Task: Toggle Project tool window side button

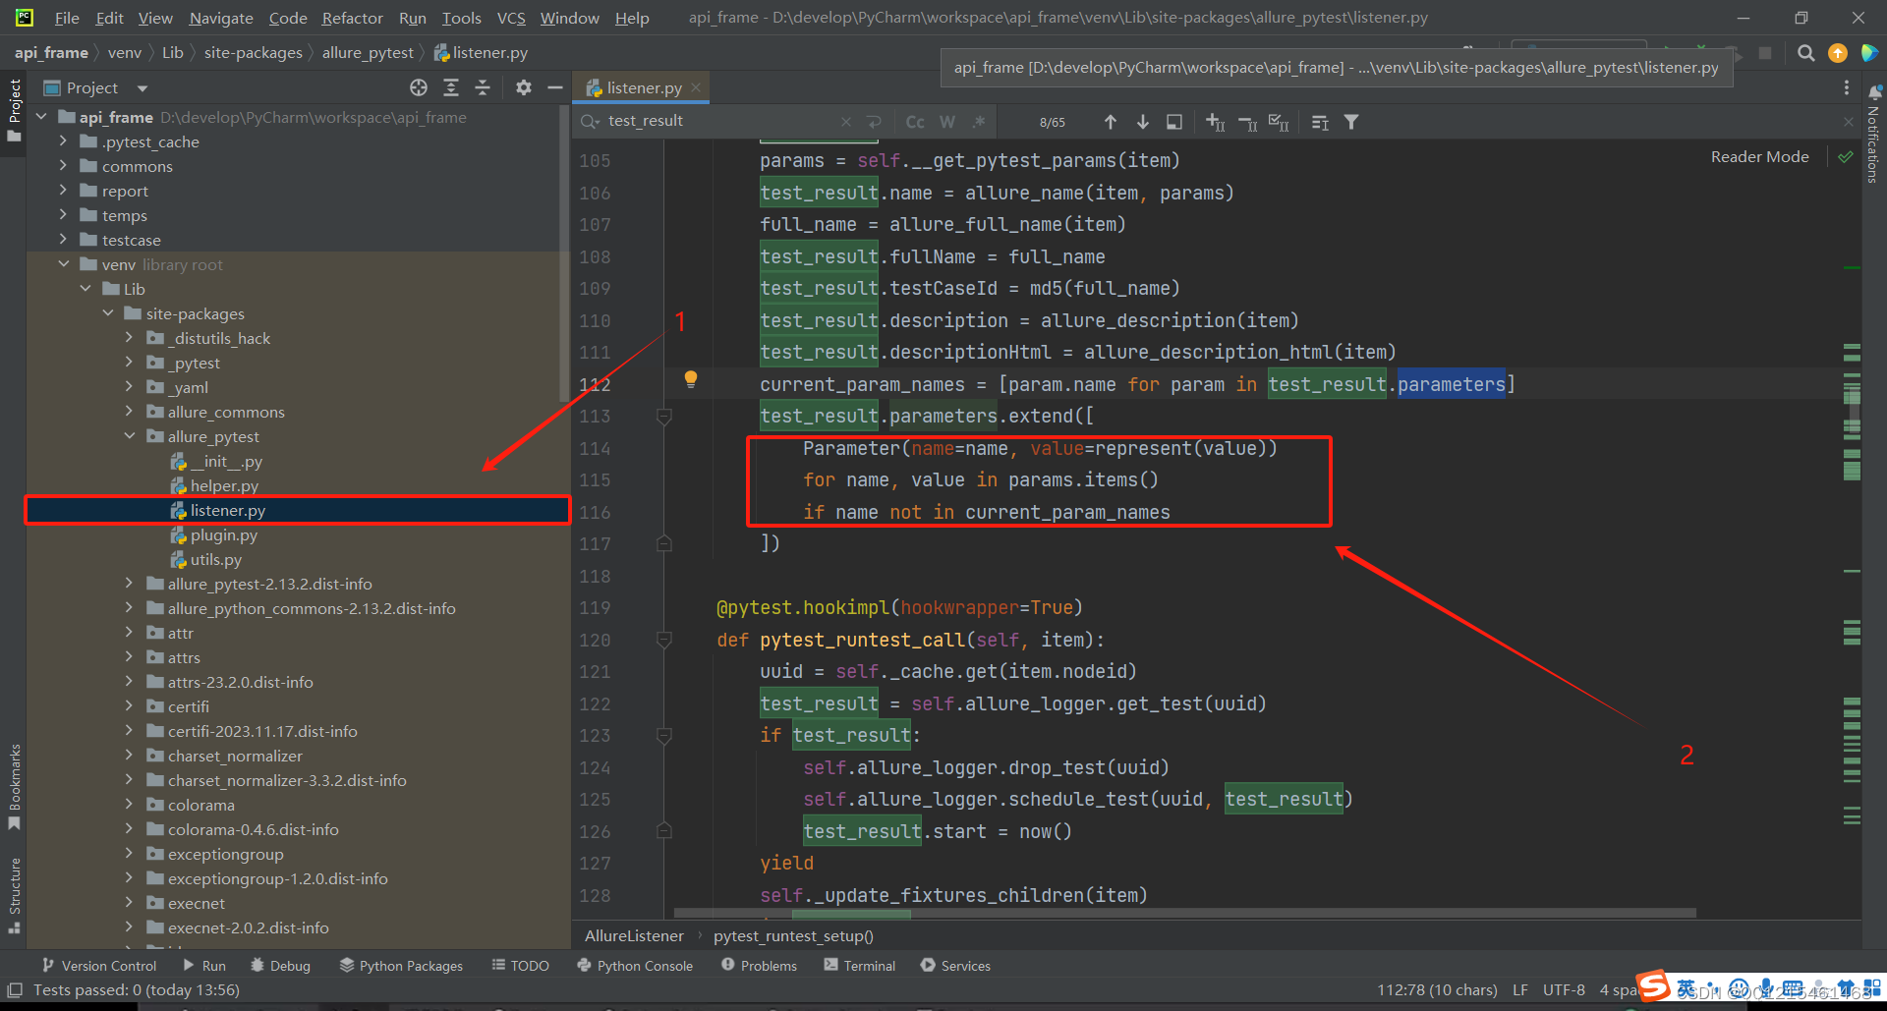Action: click(14, 109)
